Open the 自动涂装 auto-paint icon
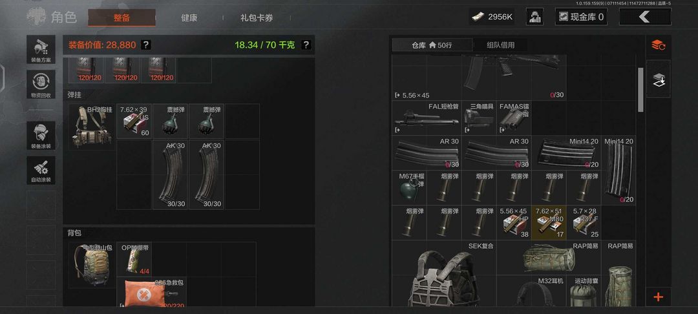This screenshot has width=698, height=314. coord(41,170)
